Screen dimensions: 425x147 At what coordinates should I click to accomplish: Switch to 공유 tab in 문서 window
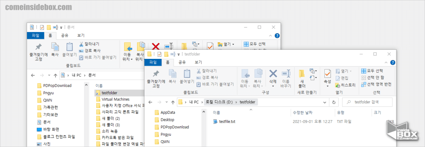64,35
